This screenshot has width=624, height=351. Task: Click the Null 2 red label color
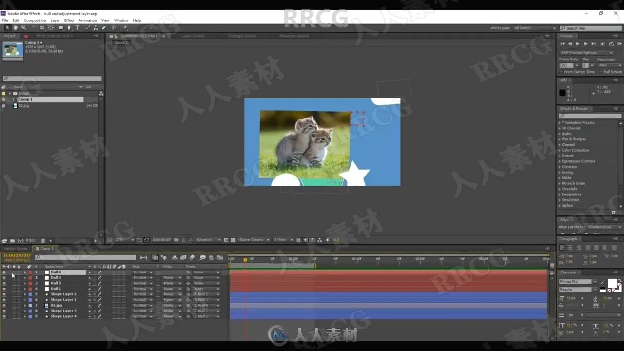coord(30,283)
